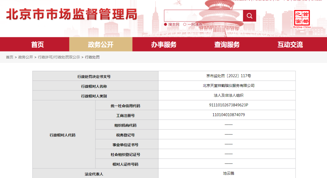Focus the search text box
This screenshot has height=178, width=327.
(203, 16)
